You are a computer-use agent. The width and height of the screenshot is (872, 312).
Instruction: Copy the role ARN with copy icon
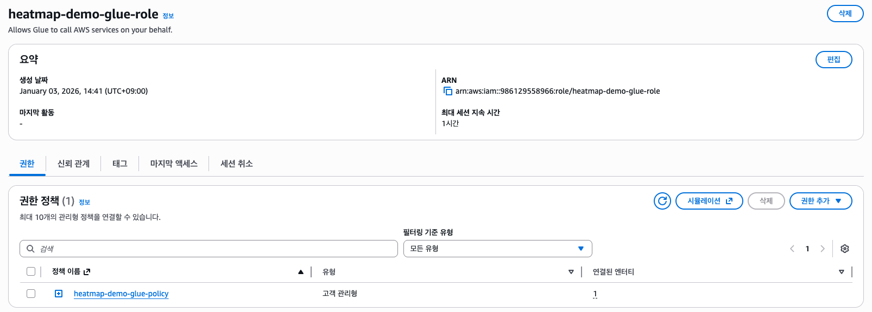448,91
